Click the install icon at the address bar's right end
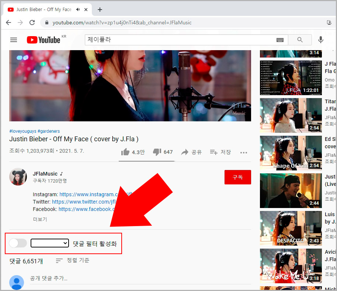 [329, 22]
